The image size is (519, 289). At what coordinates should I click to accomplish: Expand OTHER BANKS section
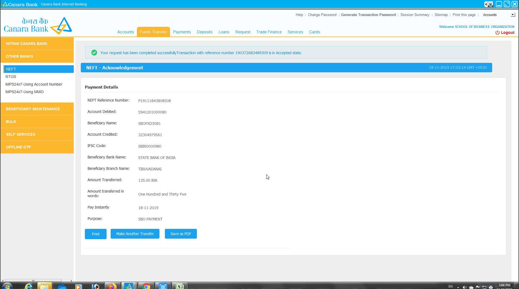click(x=37, y=56)
